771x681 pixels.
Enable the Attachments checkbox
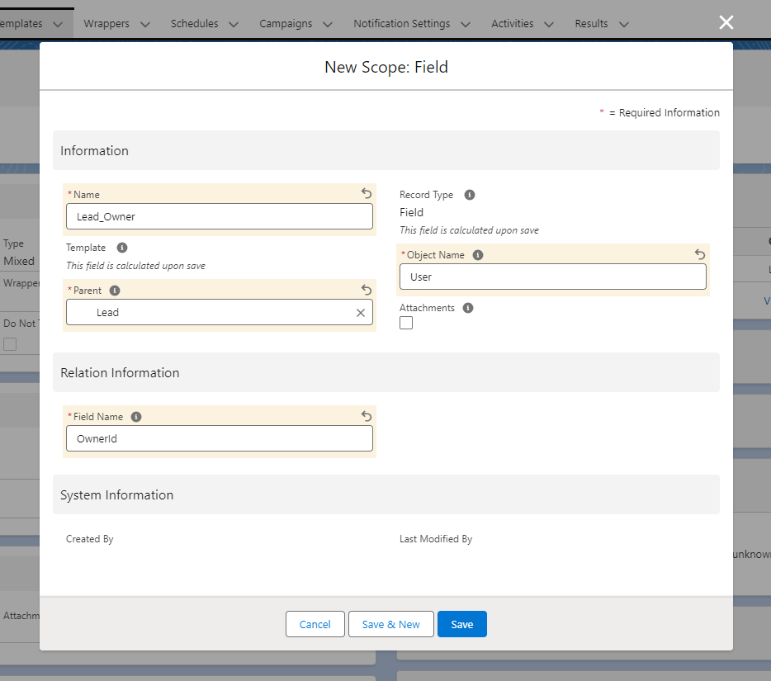pos(406,324)
